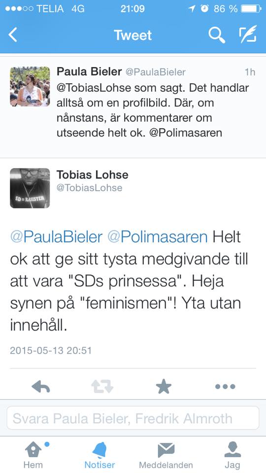Open Paula Bieler's profile picture
The image size is (266, 473).
(30, 86)
